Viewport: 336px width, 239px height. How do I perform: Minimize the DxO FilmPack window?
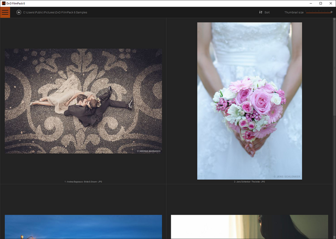(311, 4)
